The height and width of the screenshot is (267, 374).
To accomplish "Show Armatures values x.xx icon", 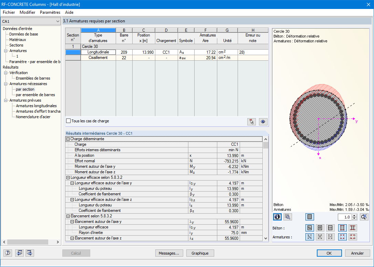I will pyautogui.click(x=330, y=237).
